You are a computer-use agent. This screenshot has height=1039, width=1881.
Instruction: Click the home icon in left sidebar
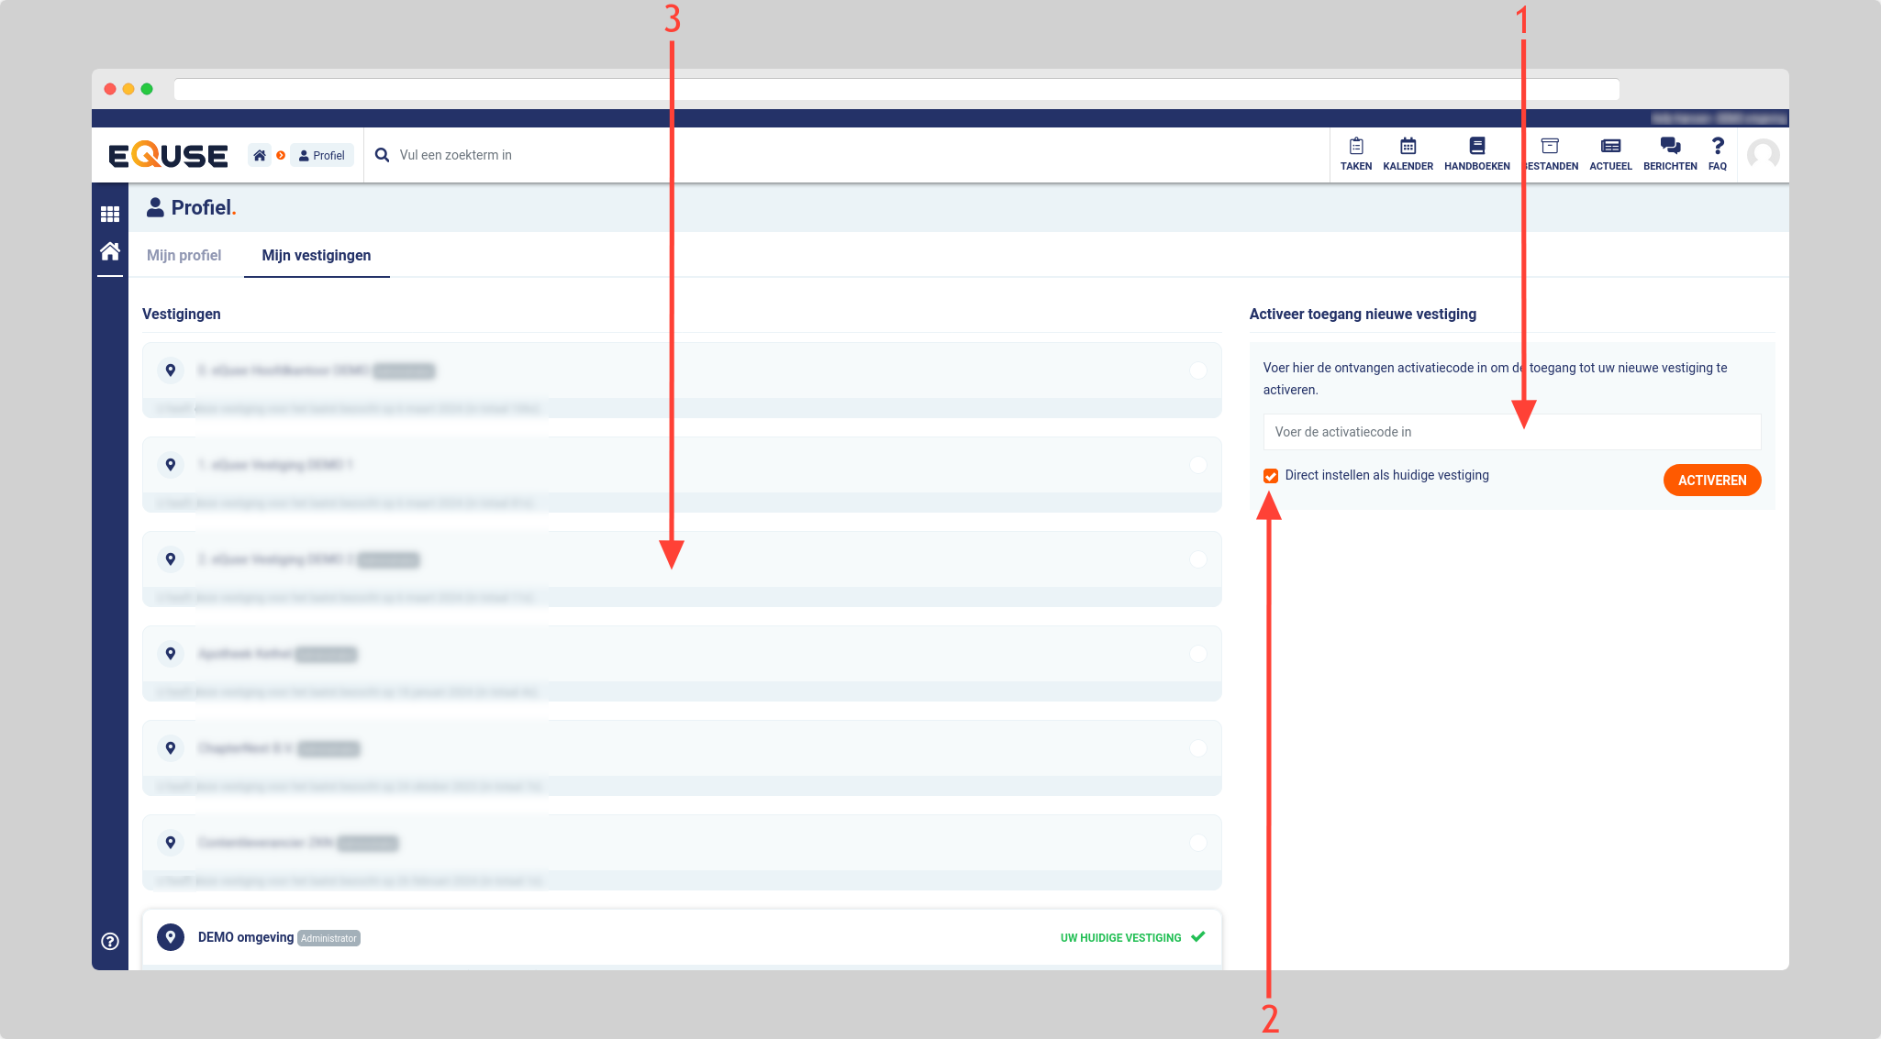(x=110, y=251)
